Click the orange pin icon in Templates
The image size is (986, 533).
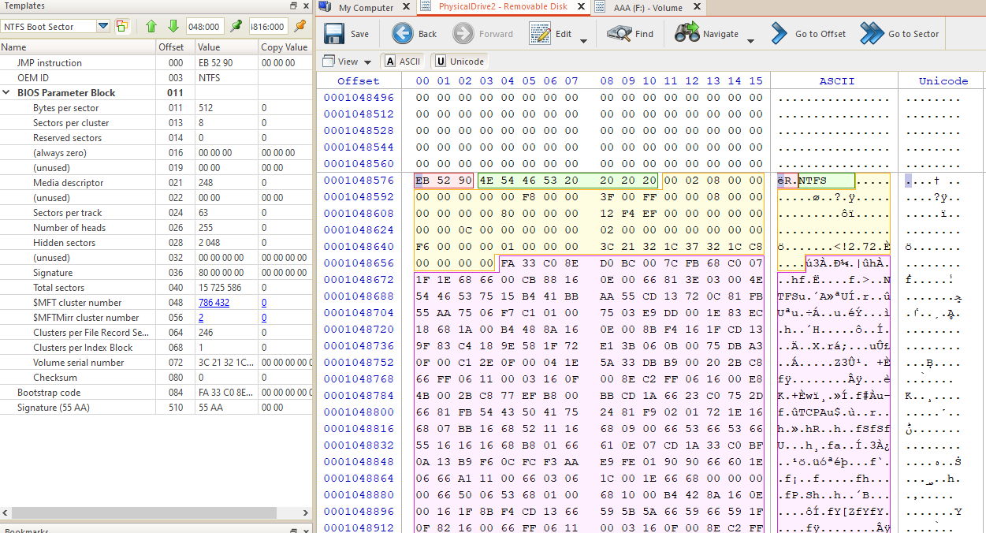(x=300, y=26)
